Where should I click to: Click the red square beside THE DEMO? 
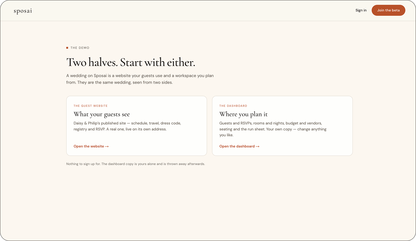(67, 48)
